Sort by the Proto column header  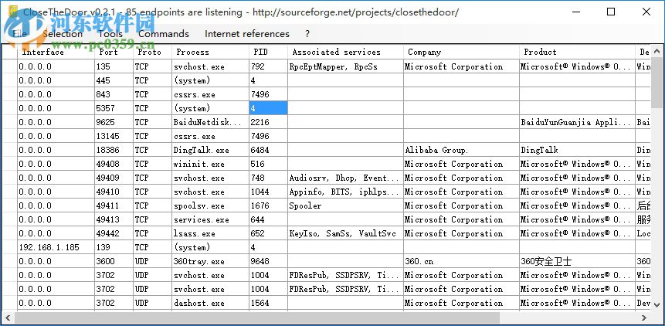pos(152,52)
